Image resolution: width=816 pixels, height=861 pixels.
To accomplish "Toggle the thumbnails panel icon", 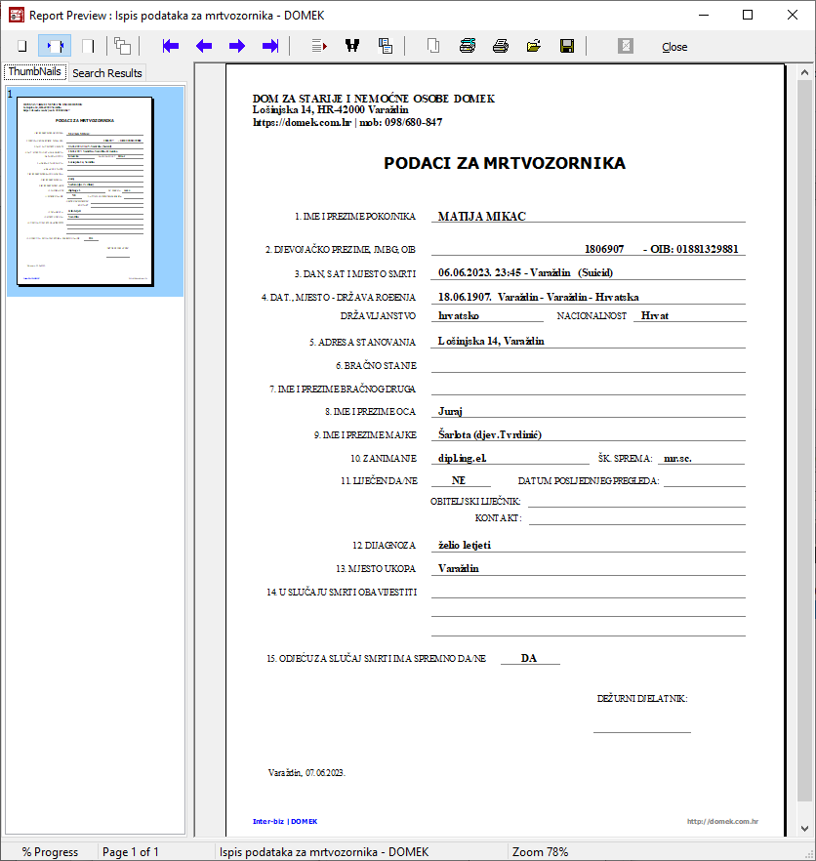I will pos(122,46).
